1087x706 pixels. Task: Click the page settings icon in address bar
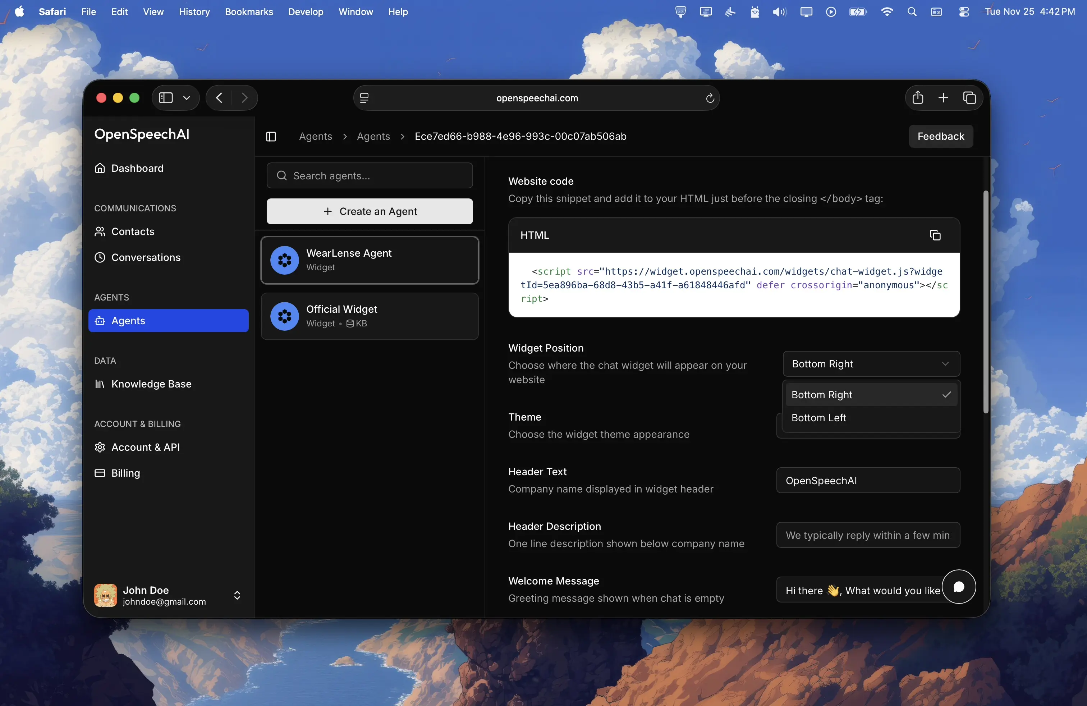[364, 98]
